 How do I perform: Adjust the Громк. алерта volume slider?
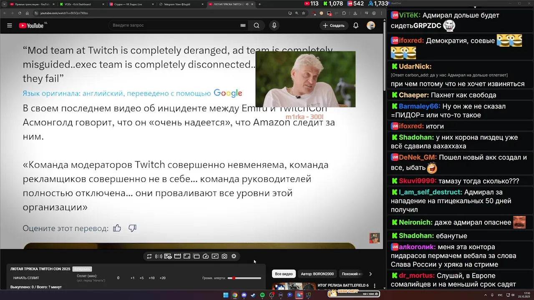(244, 278)
